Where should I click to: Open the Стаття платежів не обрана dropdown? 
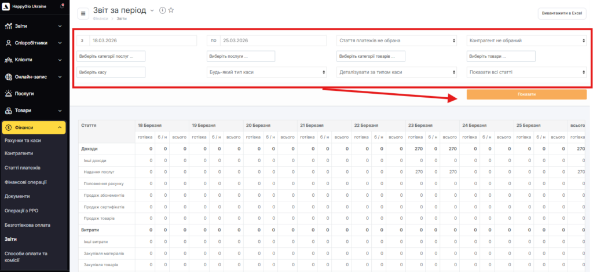(x=397, y=41)
